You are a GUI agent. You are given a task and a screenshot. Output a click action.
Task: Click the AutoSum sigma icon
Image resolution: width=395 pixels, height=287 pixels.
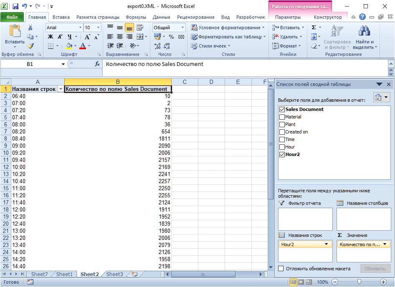314,28
